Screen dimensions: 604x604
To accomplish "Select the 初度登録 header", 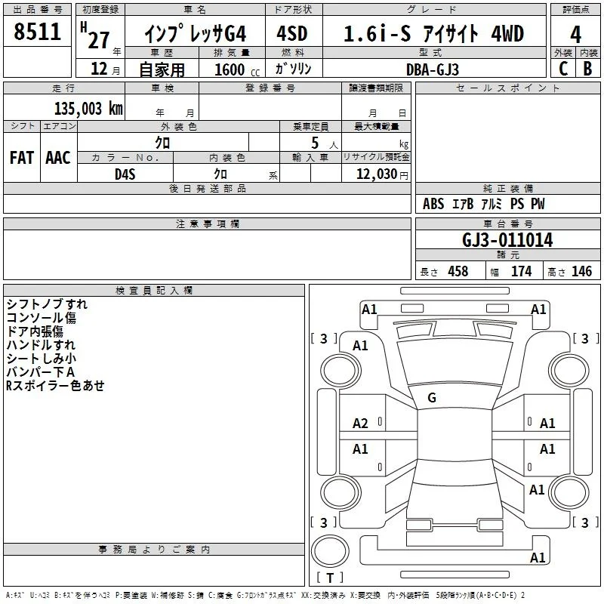I will pos(100,10).
